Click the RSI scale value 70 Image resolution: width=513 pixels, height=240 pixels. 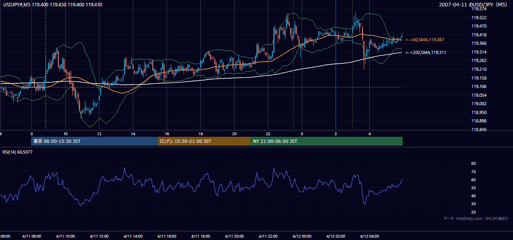[473, 172]
